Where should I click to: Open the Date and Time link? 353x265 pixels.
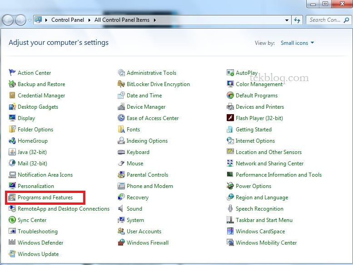[144, 96]
